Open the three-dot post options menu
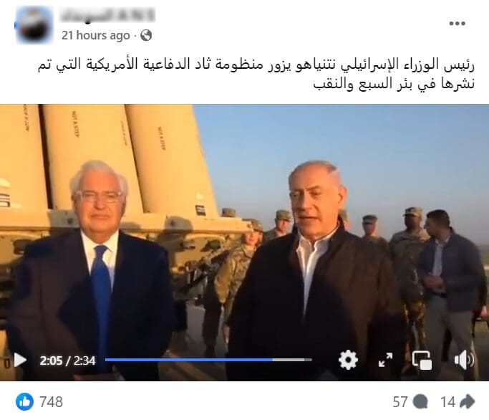 click(457, 24)
